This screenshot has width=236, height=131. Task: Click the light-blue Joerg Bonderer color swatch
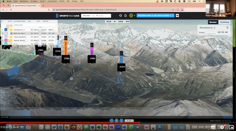(6, 37)
